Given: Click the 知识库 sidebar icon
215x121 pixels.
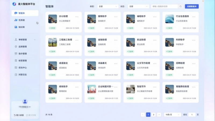Looking at the screenshot, I should [x=16, y=27].
